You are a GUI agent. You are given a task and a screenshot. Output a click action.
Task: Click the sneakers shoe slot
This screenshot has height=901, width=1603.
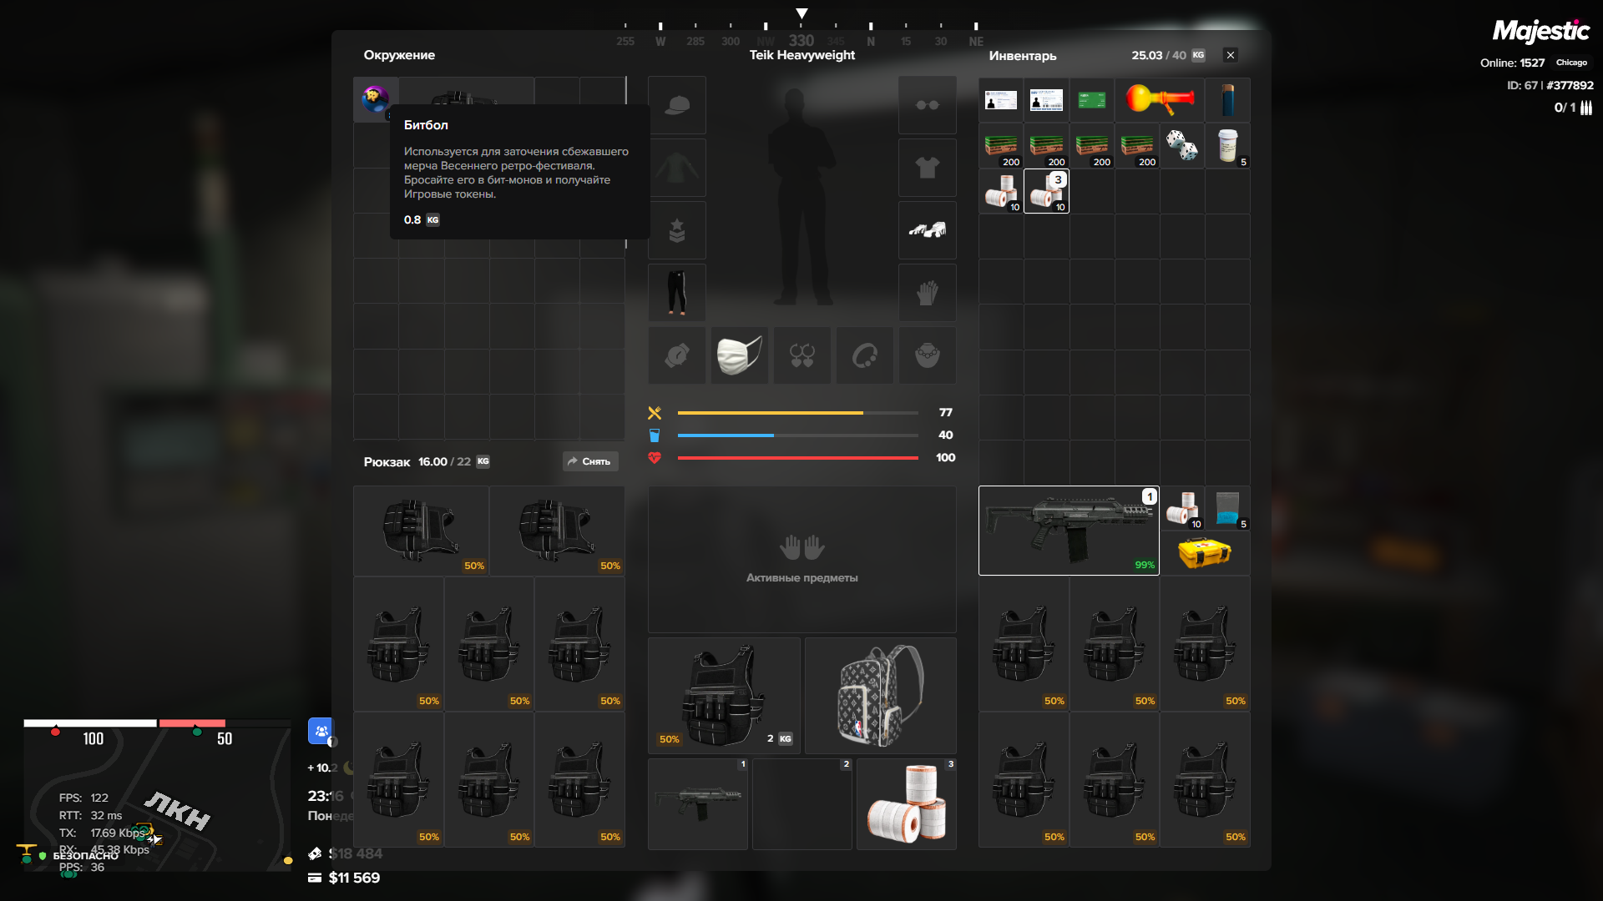[927, 230]
